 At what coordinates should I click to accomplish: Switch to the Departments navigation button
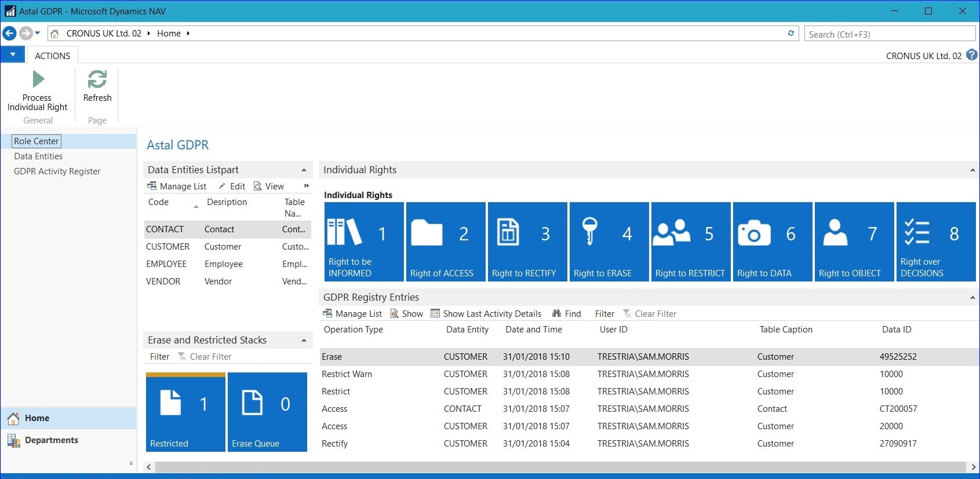pos(68,440)
